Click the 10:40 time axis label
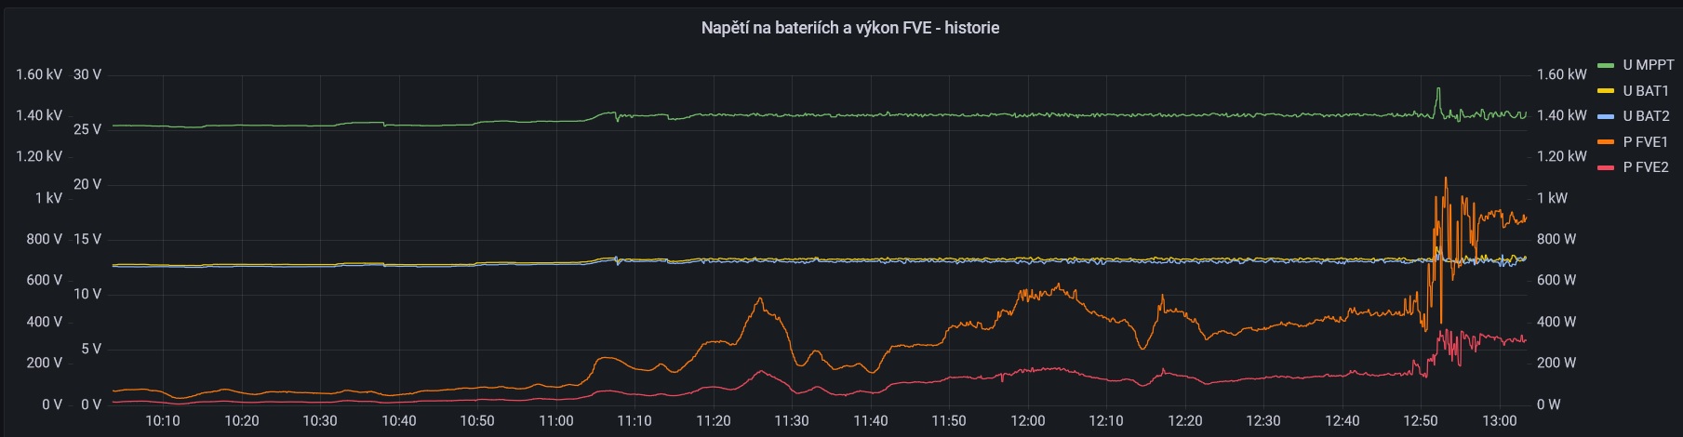1683x437 pixels. (399, 421)
